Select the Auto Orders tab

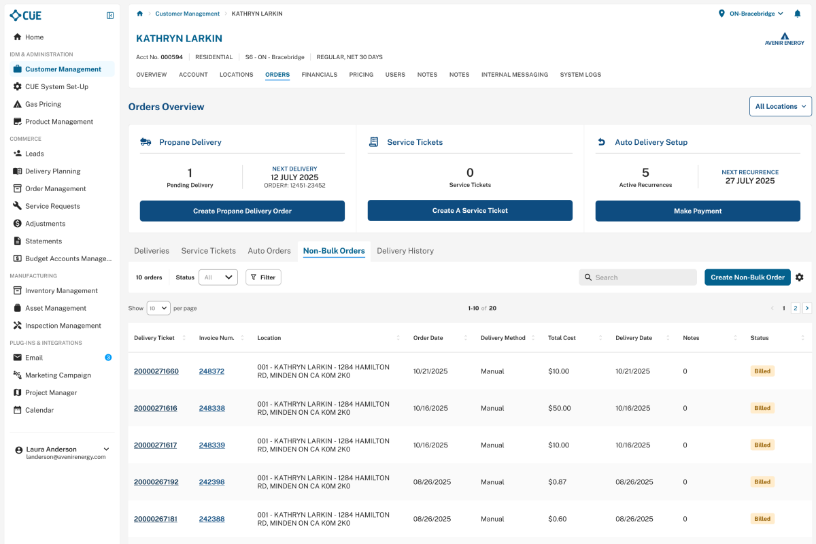pos(269,251)
